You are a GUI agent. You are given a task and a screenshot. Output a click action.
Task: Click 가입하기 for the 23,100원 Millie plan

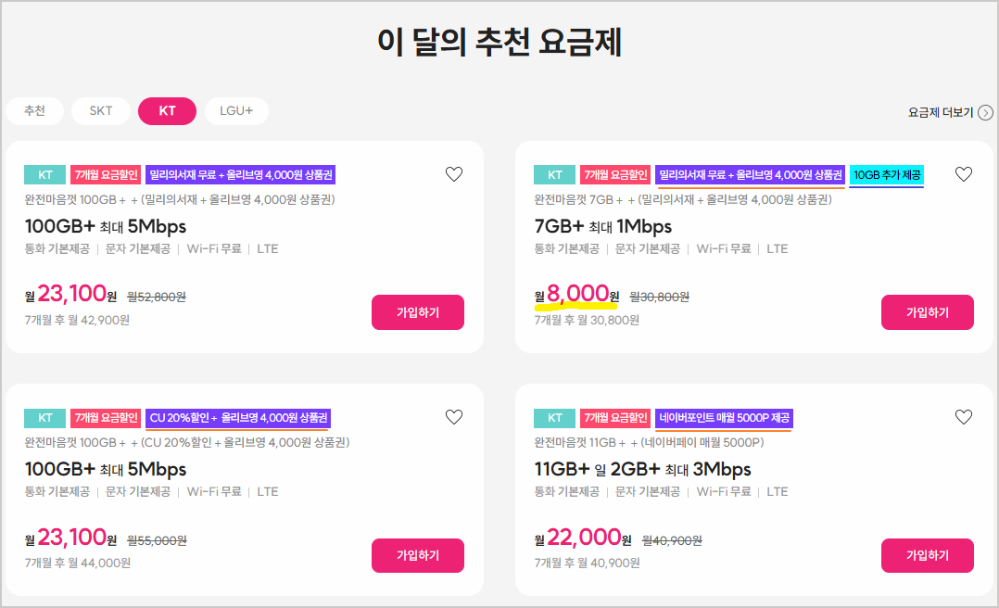coord(417,312)
